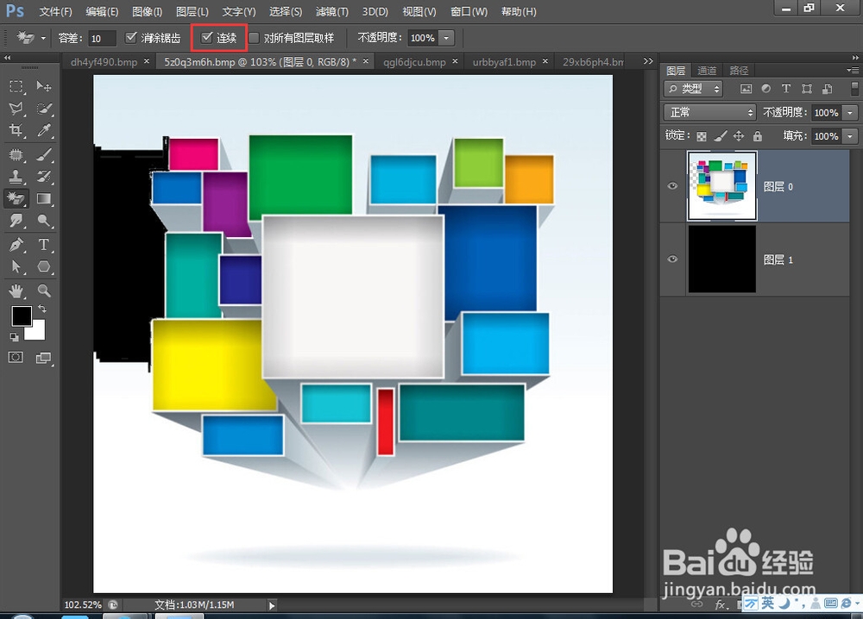Open the layer filter 类型 dropdown
Viewport: 863px width, 619px height.
[x=694, y=89]
